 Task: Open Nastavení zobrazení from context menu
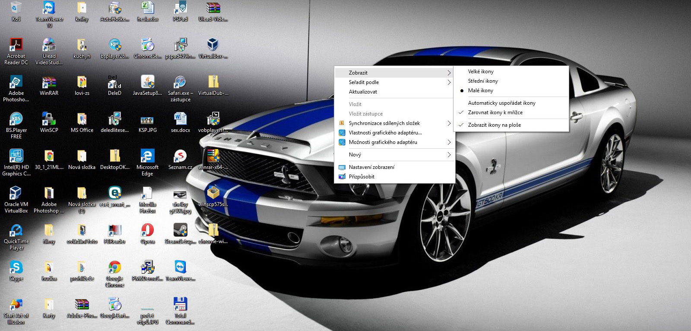371,167
